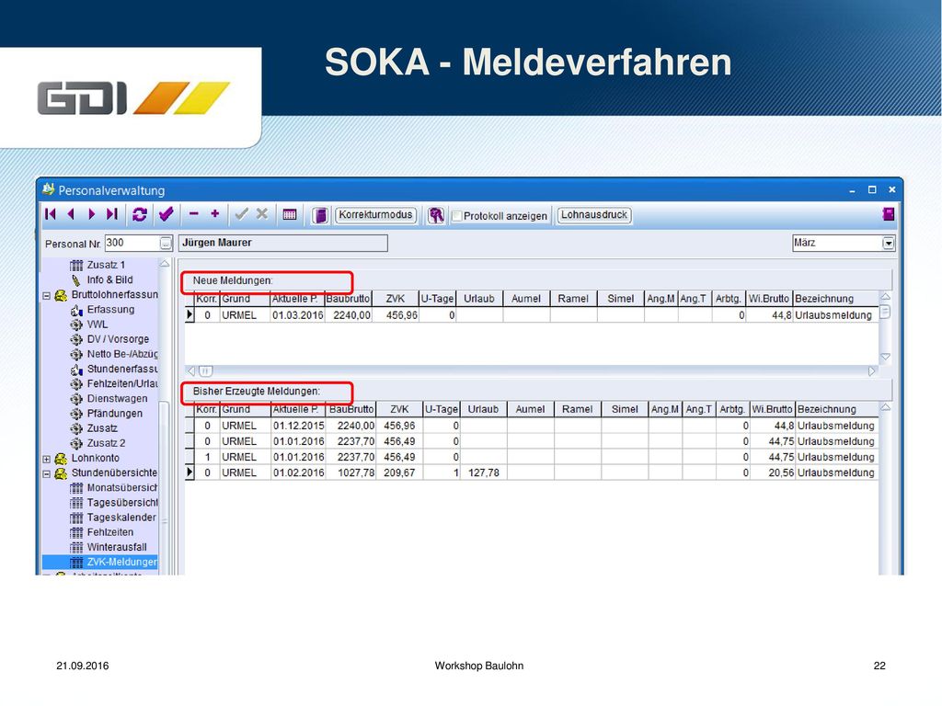Open personnel number lookup button
Screen dimensions: 942x706
tap(166, 243)
